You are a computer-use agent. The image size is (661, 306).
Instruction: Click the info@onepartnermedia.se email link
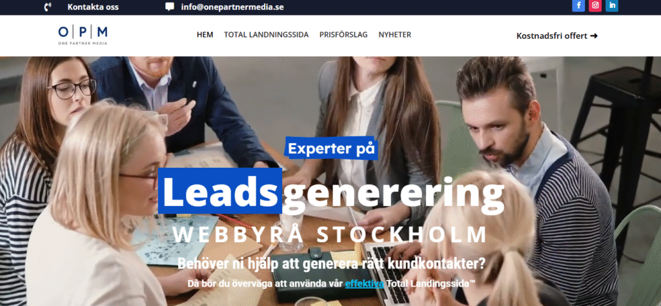pyautogui.click(x=232, y=7)
